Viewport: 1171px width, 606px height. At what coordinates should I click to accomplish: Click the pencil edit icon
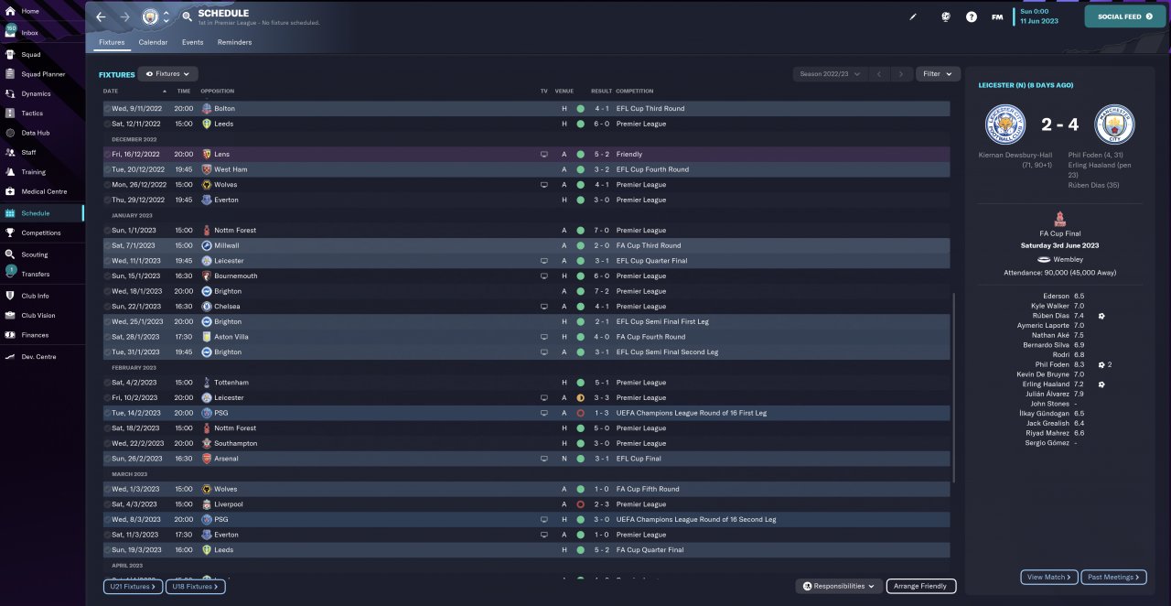pos(912,16)
